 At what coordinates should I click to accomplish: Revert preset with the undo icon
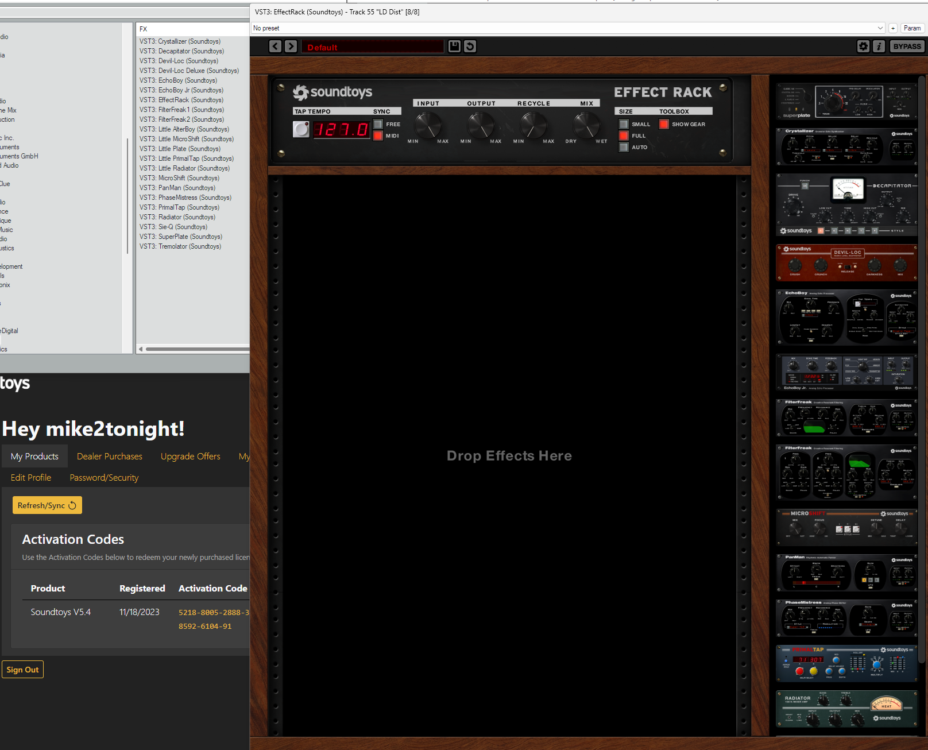tap(470, 47)
